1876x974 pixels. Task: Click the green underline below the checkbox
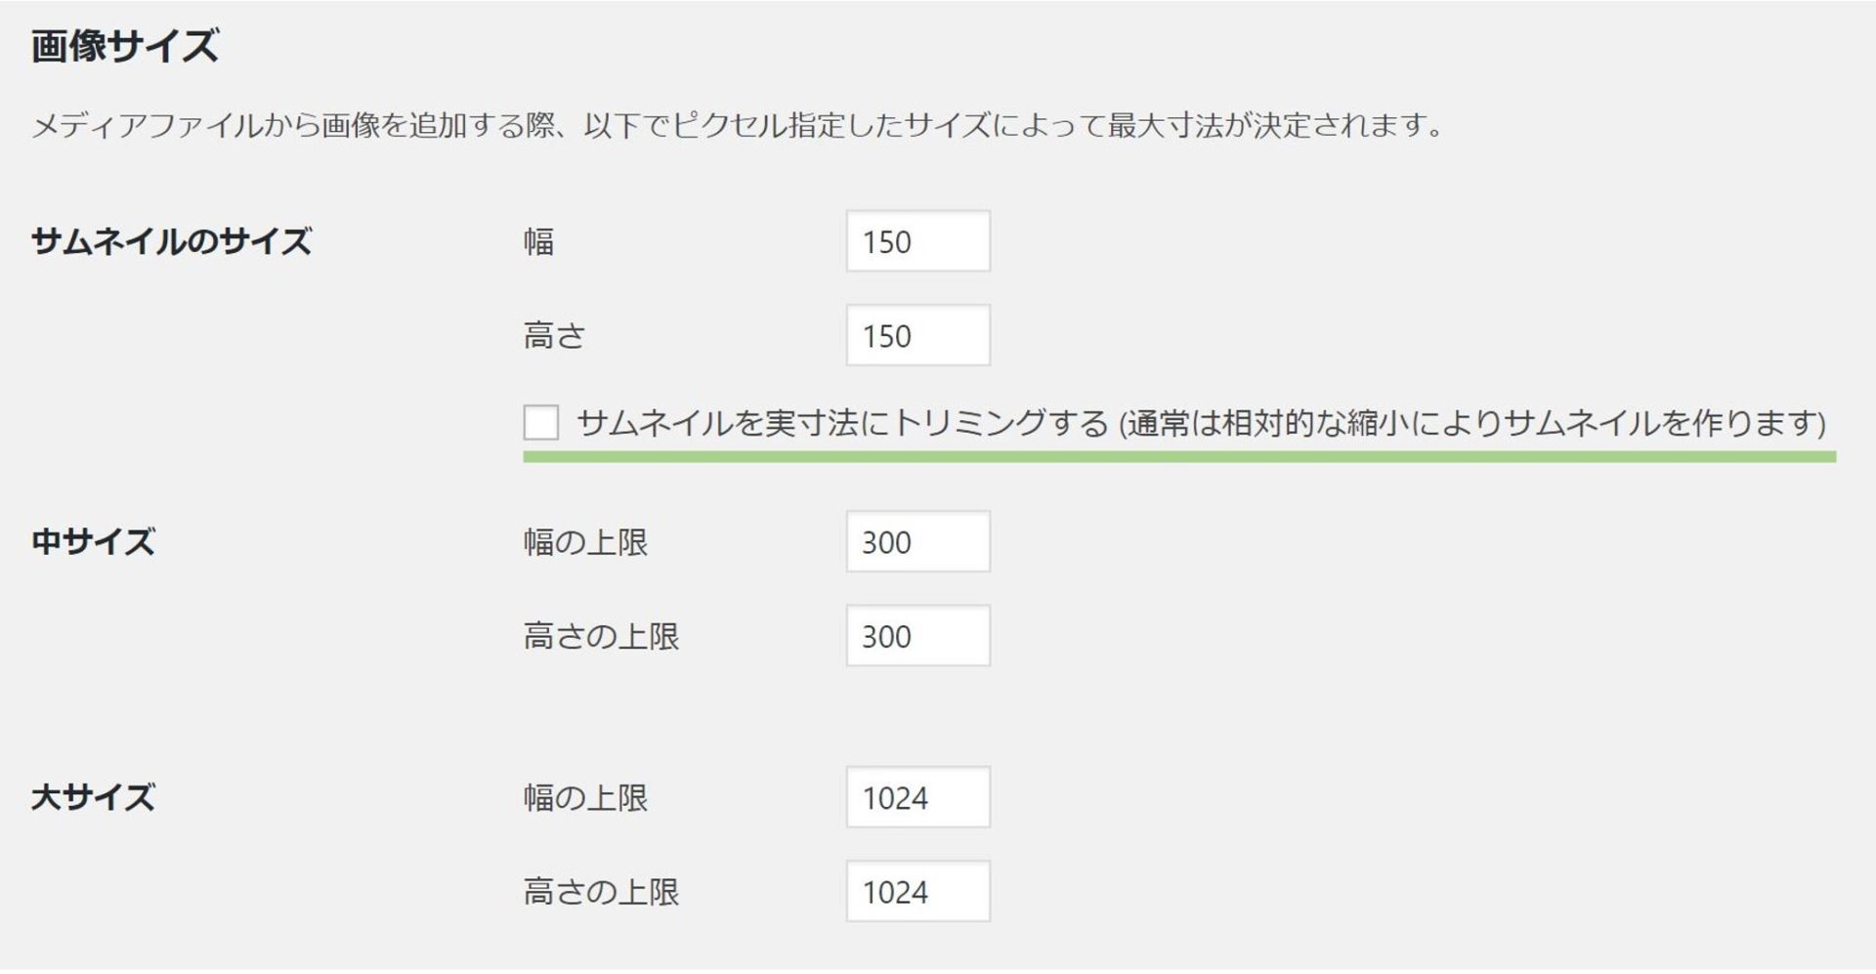tap(1178, 456)
